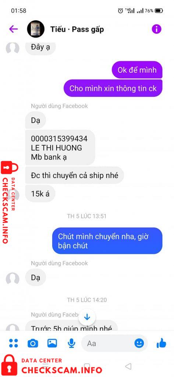Tap the Đc thì chuyển cả ship nhé message

pyautogui.click(x=75, y=175)
